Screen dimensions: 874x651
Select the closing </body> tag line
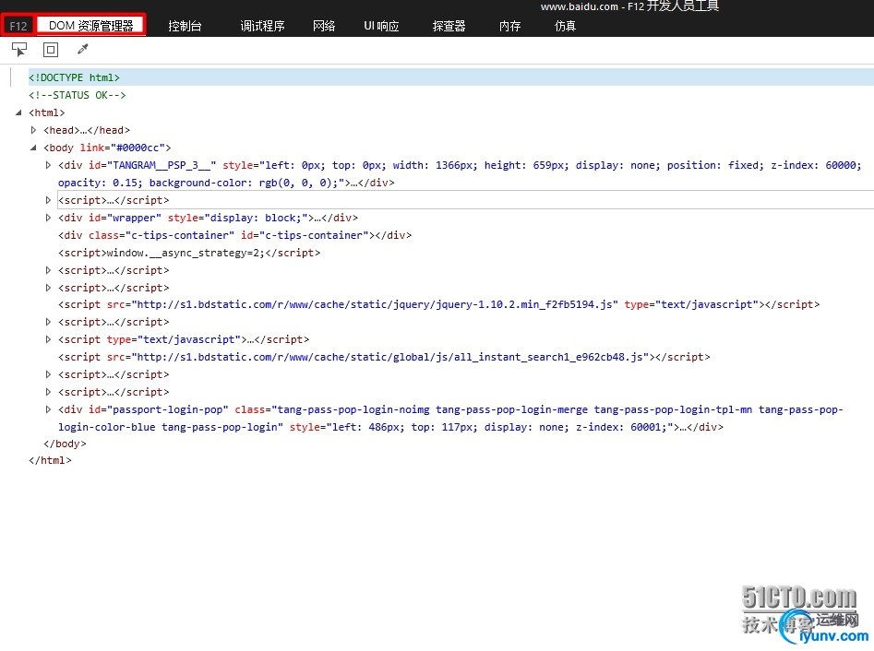coord(65,444)
